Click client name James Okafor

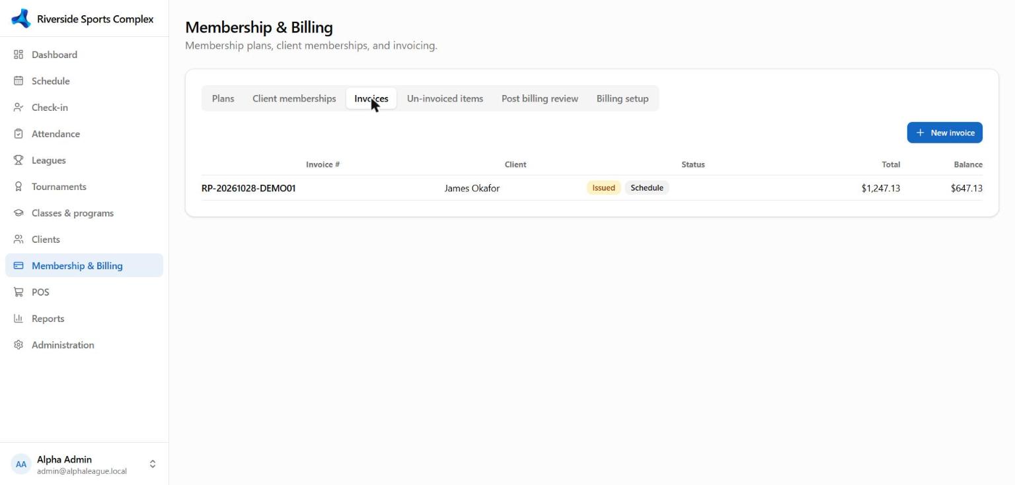pos(472,188)
